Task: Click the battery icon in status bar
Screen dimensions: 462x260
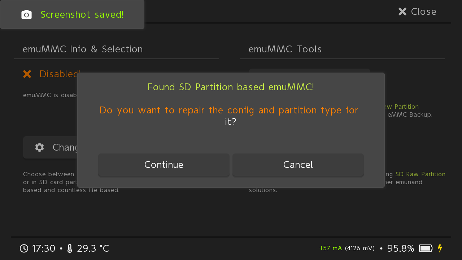Action: (426, 248)
